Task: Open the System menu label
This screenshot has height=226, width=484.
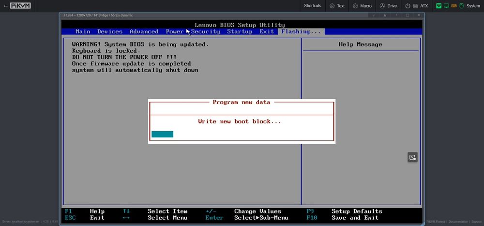Action: (x=473, y=5)
